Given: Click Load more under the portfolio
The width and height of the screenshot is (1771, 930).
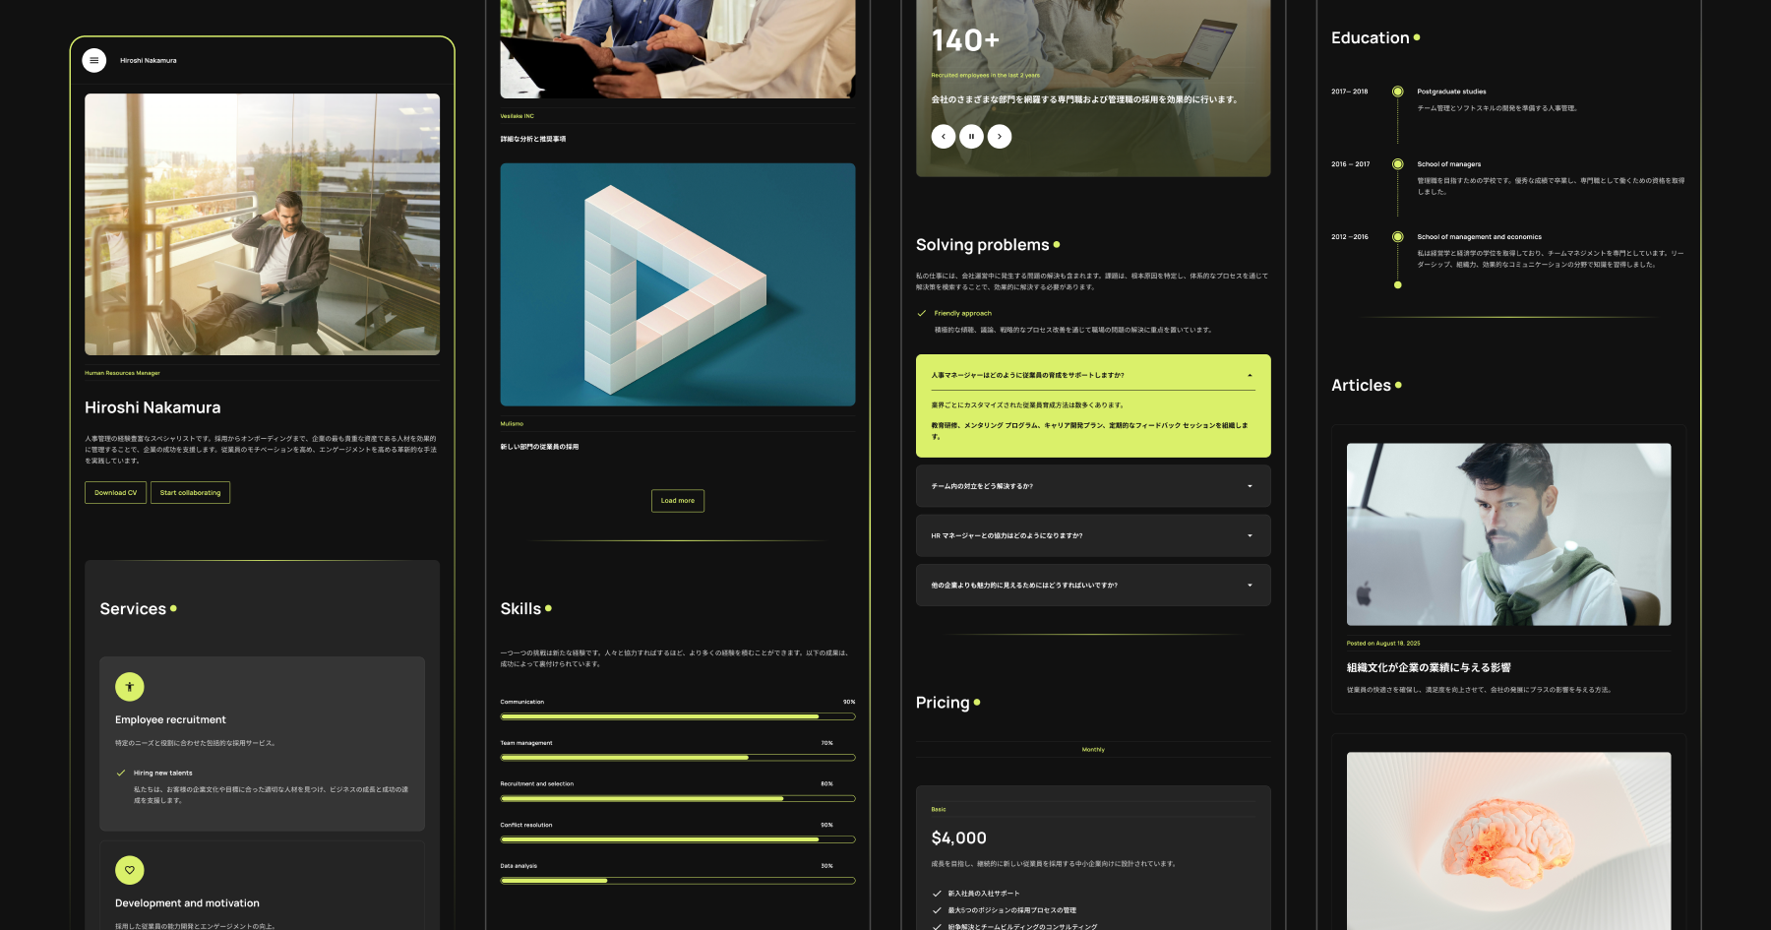Looking at the screenshot, I should click(678, 501).
